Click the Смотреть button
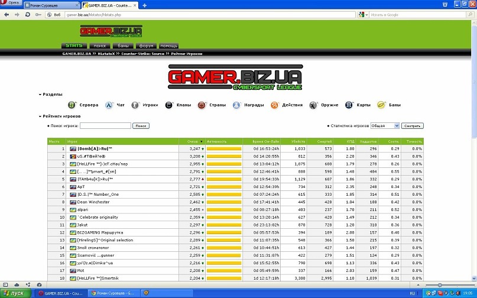 (413, 126)
